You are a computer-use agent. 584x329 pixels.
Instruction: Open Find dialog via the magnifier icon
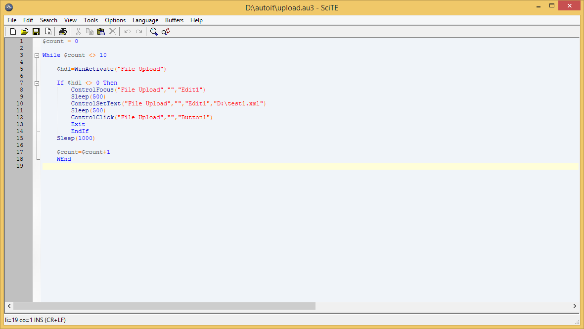[154, 31]
